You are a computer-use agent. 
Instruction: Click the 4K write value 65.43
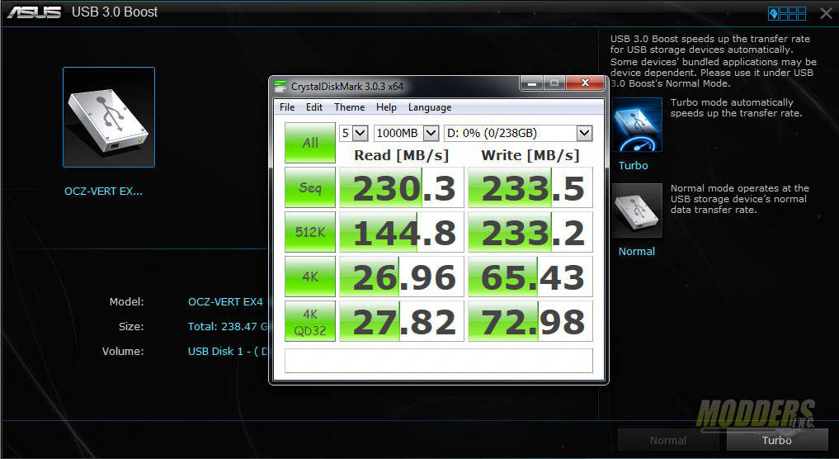click(530, 277)
